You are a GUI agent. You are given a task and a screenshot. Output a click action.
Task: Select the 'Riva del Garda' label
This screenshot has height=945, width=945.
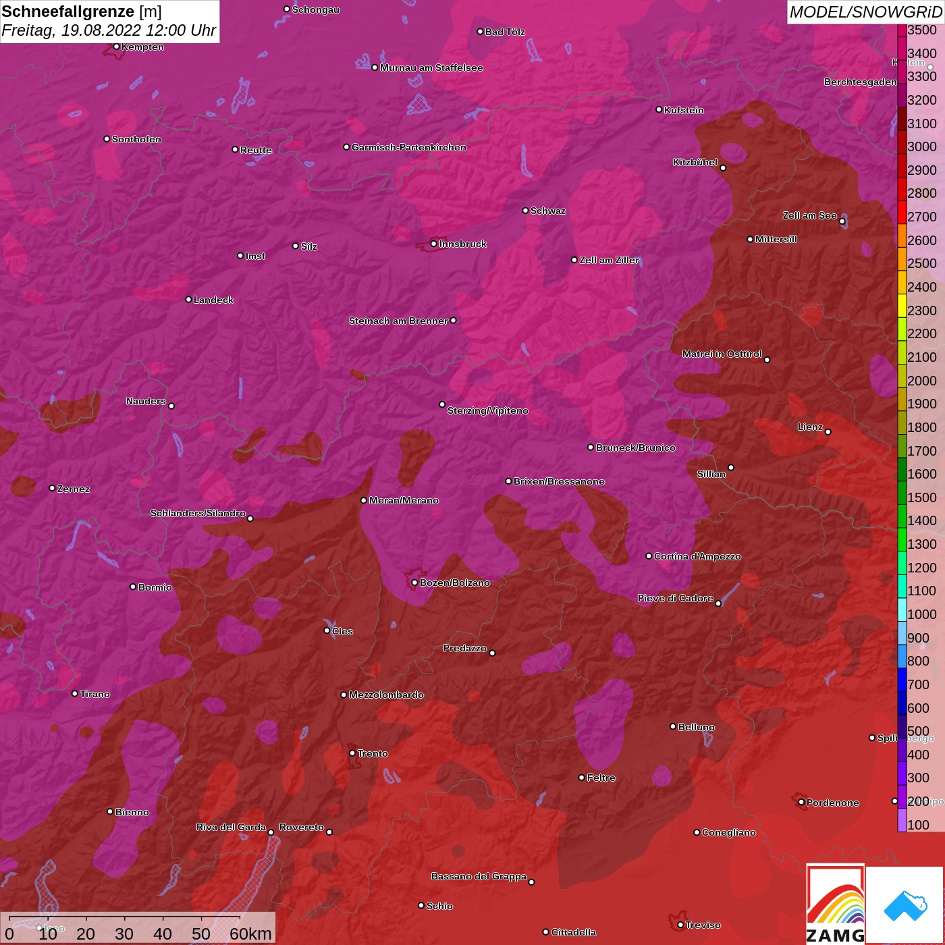point(231,827)
